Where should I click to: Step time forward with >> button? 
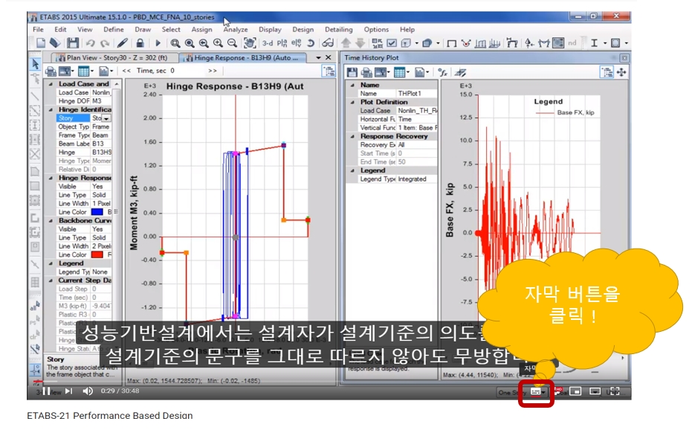(213, 71)
